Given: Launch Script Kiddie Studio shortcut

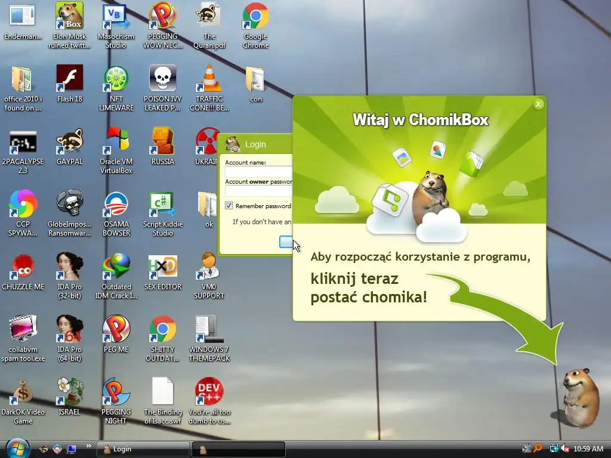Looking at the screenshot, I should (x=162, y=213).
